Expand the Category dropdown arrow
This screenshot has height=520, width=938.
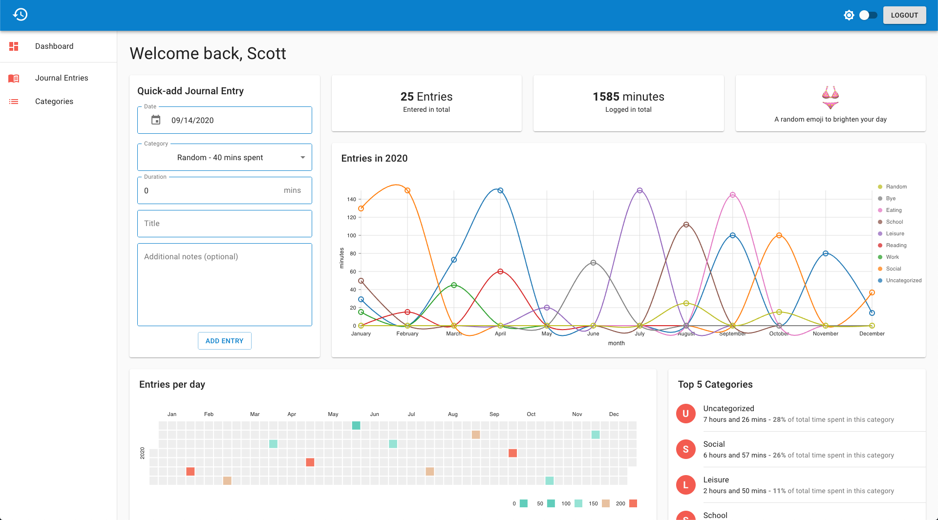[x=303, y=157]
